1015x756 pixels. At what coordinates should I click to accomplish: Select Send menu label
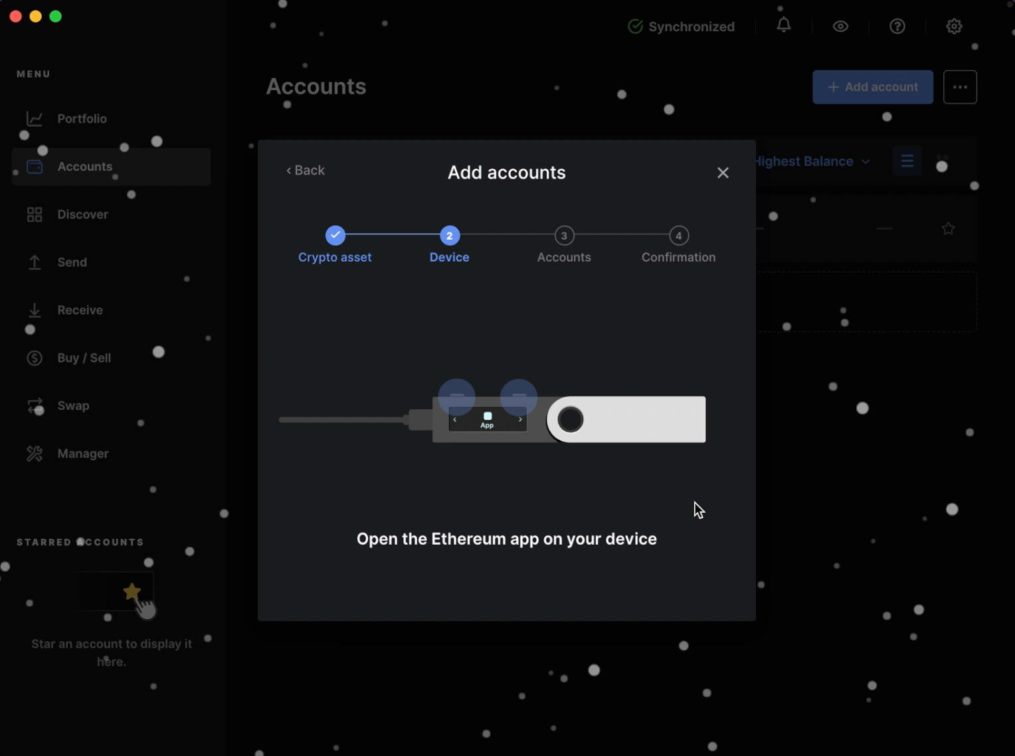click(72, 262)
